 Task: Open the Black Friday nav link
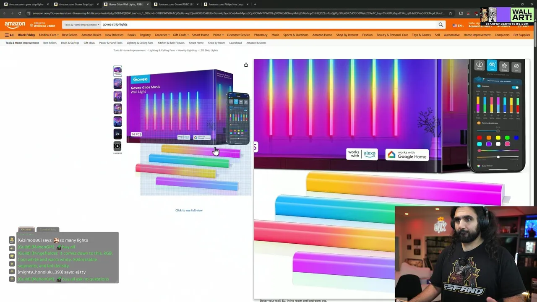pyautogui.click(x=26, y=35)
